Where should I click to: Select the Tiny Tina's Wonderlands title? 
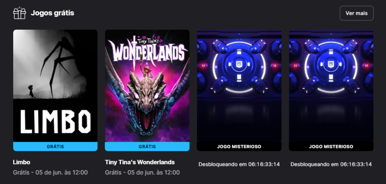[140, 162]
